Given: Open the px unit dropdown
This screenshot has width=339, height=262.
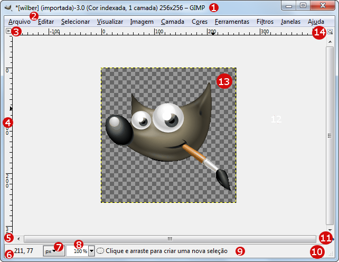Looking at the screenshot, I should (54, 251).
